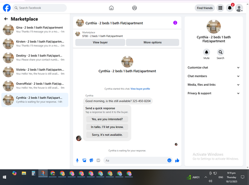Attach a photo using the image icon
Screen dimensions: 249x185
point(84,161)
